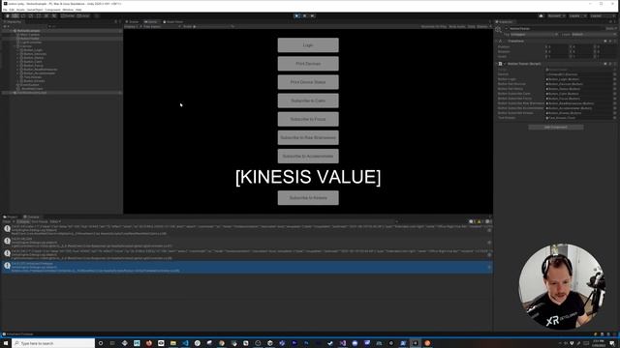
Task: Click the Print Device Status button
Action: point(308,82)
